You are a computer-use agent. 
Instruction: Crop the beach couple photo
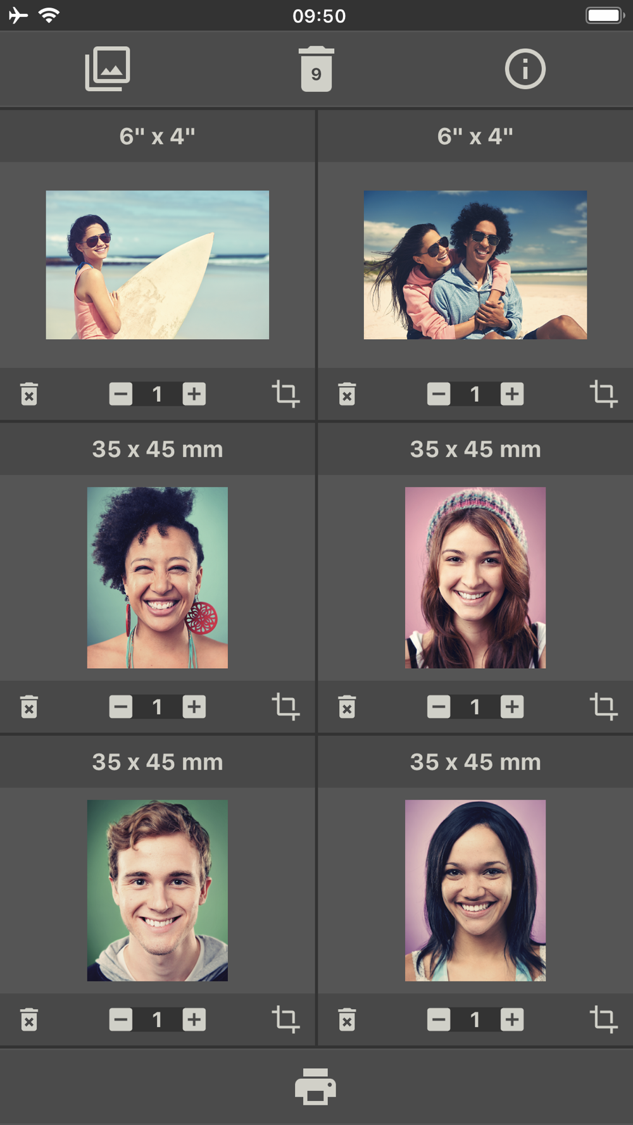tap(603, 394)
